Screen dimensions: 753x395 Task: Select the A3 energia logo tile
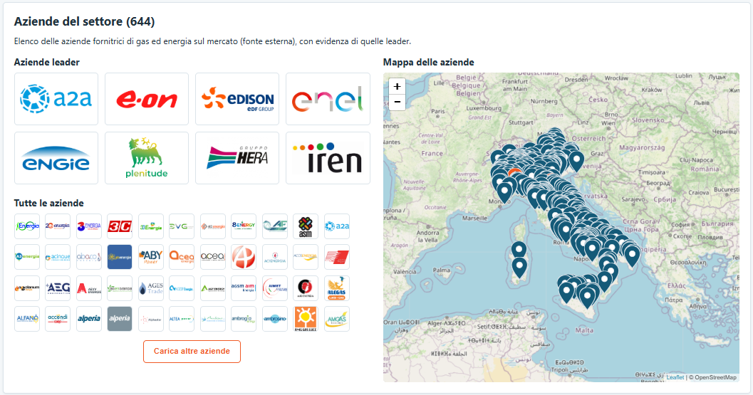27,257
